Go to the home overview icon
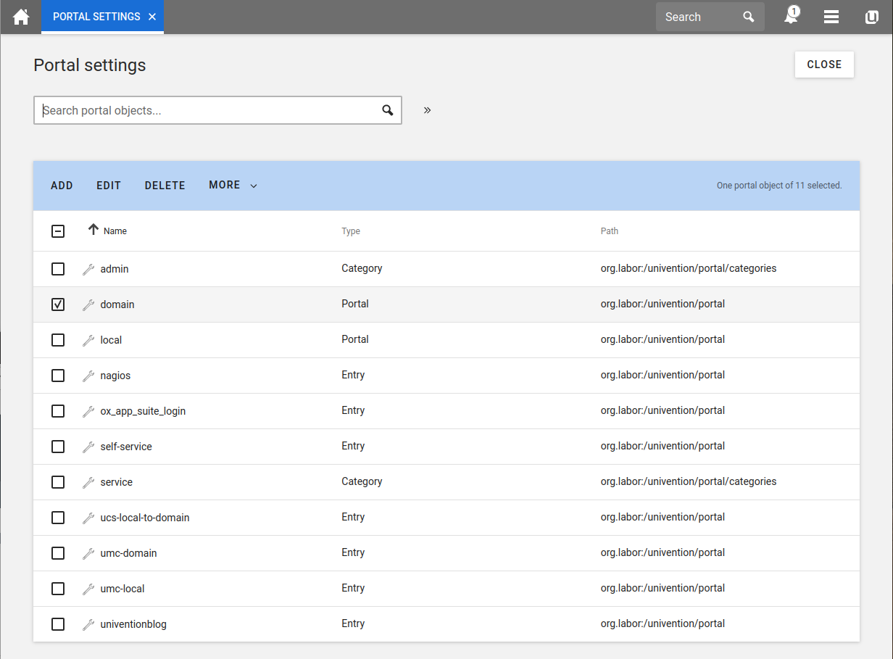893x659 pixels. tap(21, 17)
